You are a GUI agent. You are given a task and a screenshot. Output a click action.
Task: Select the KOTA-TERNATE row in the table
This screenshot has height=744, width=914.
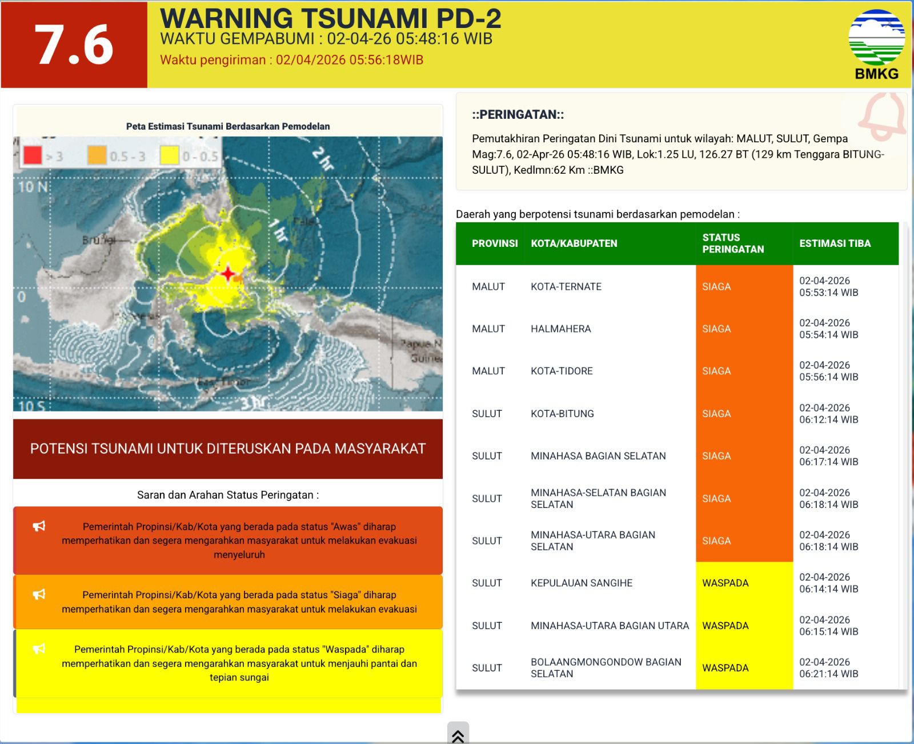coord(566,287)
